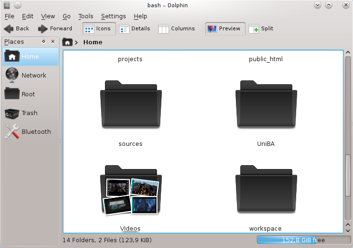Switch to Columns view mode
Image resolution: width=353 pixels, height=248 pixels.
click(x=177, y=29)
